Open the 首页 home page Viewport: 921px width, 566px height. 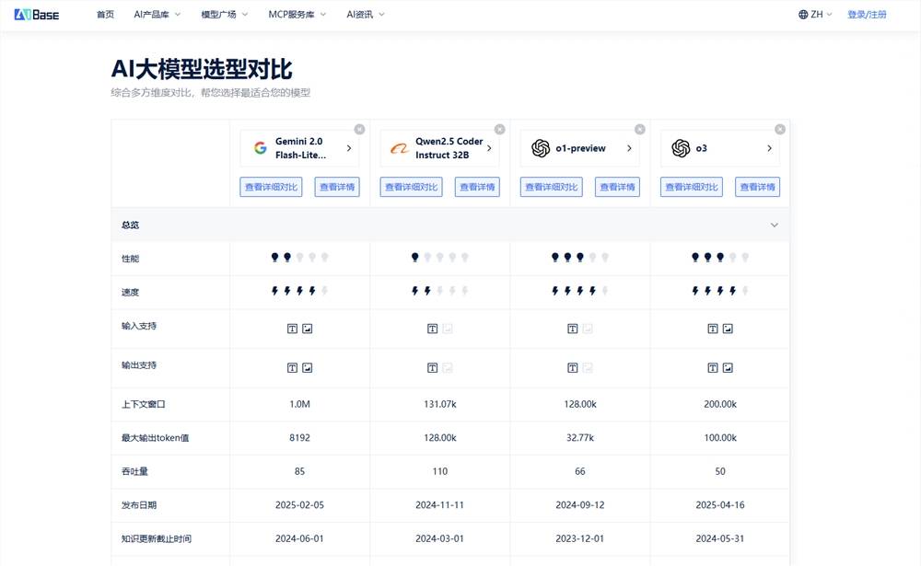[105, 15]
